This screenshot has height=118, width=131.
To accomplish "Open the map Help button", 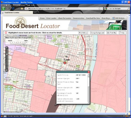I will [x=122, y=33].
